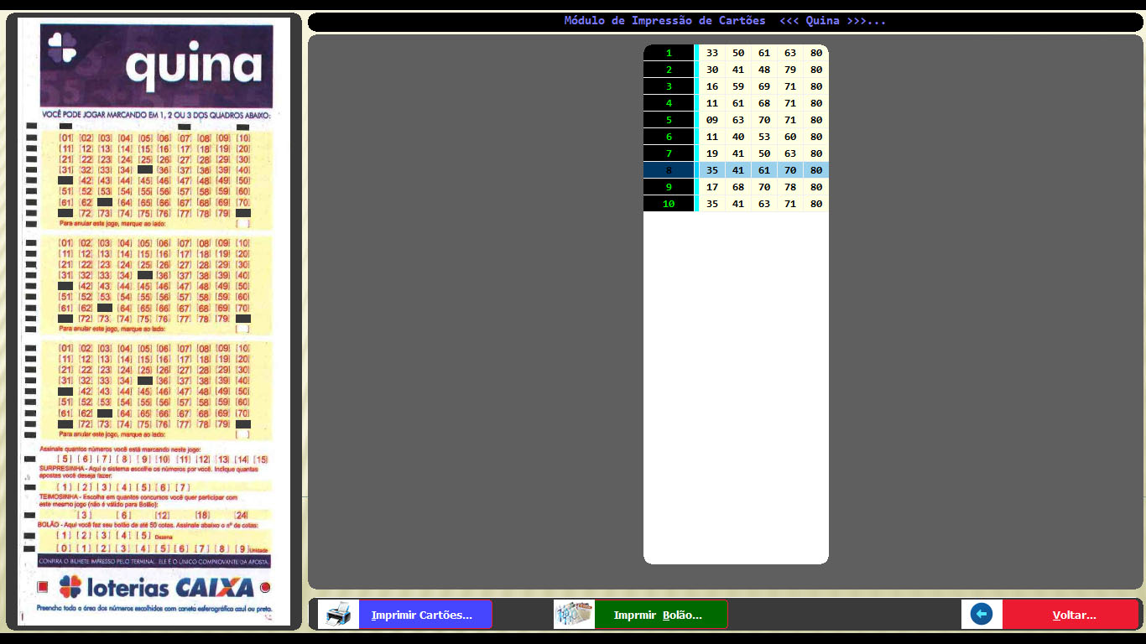This screenshot has width=1146, height=644.
Task: Select the highlighted game row number 8
Action: coord(669,170)
